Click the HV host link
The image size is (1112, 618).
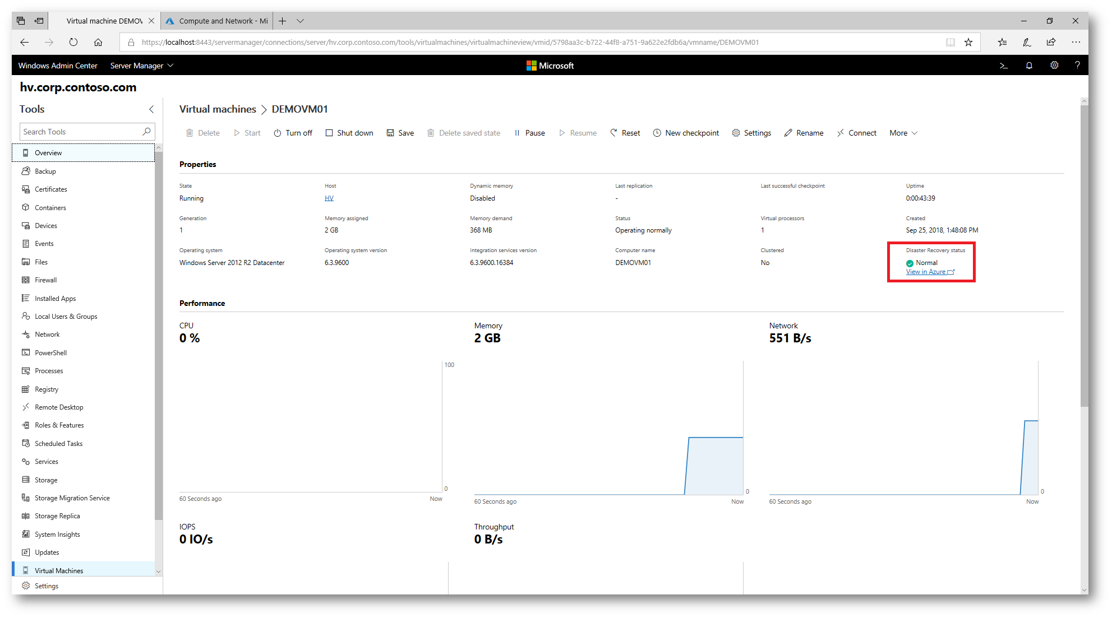[x=329, y=198]
